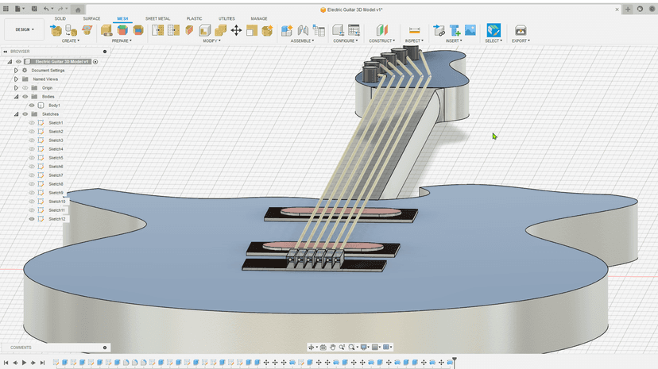This screenshot has width=658, height=369.
Task: Select the Move/Copy tool in Modify
Action: pyautogui.click(x=236, y=30)
